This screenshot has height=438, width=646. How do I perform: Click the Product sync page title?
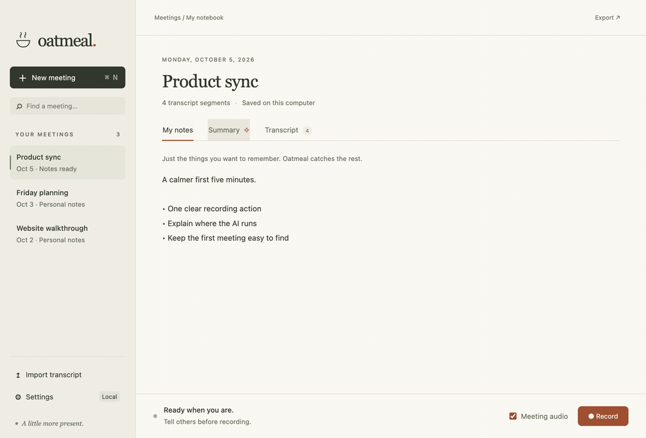click(x=210, y=81)
